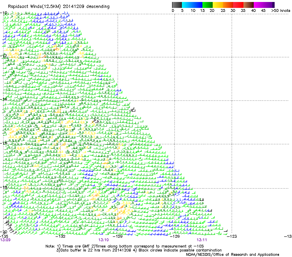Click the ">50 knots" legend label
The image size is (292, 257).
coord(281,11)
